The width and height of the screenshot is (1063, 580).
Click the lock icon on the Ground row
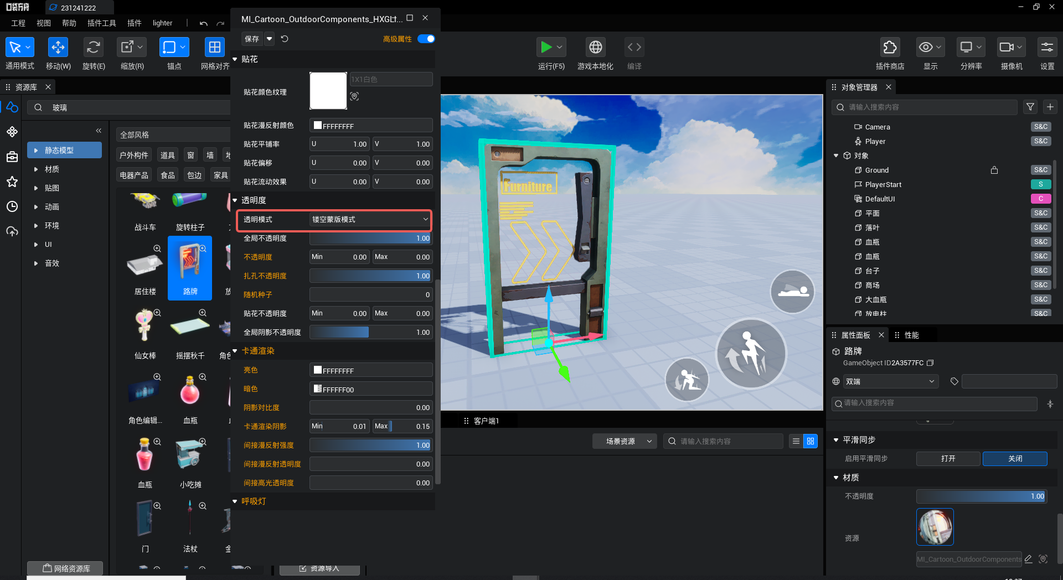click(x=994, y=170)
